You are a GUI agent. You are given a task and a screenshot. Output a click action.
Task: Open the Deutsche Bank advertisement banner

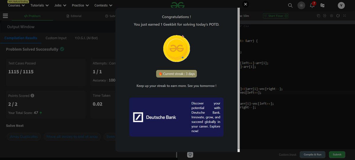[x=176, y=117]
